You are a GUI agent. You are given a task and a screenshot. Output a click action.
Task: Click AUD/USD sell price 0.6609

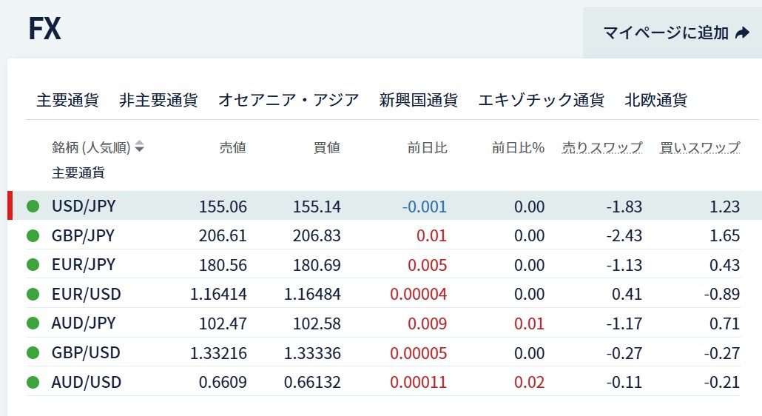pyautogui.click(x=223, y=383)
